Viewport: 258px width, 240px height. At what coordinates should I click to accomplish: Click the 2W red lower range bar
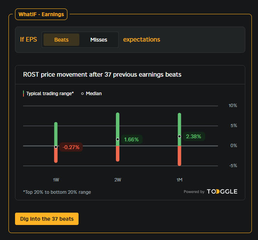point(118,154)
